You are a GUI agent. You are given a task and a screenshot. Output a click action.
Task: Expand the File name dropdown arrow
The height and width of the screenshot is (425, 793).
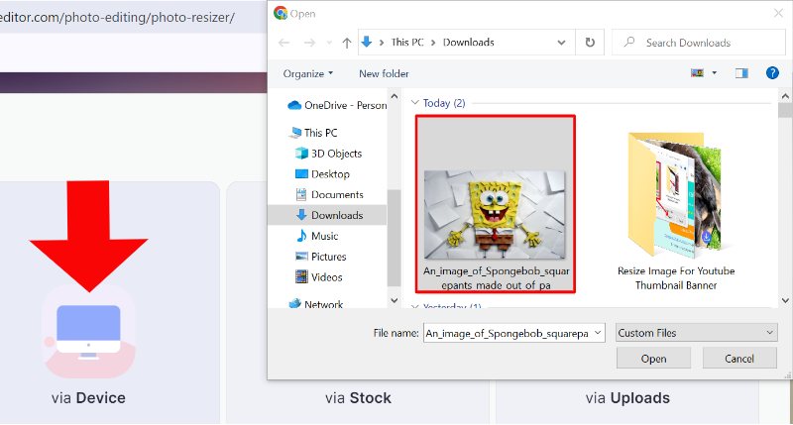coord(598,333)
